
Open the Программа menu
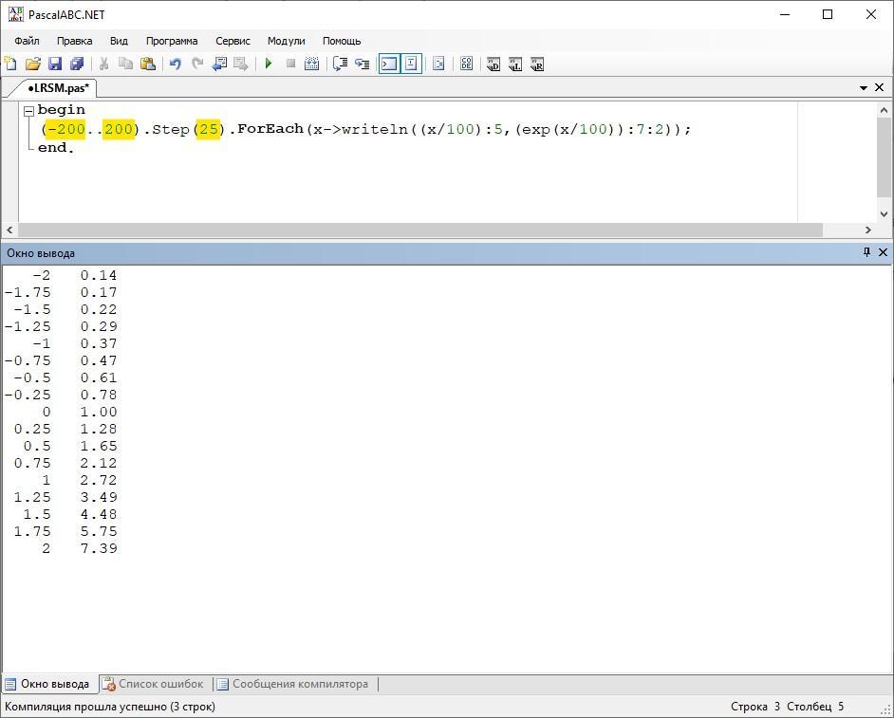click(172, 41)
